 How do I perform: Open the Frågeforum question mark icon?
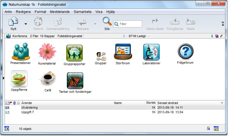click(x=185, y=52)
